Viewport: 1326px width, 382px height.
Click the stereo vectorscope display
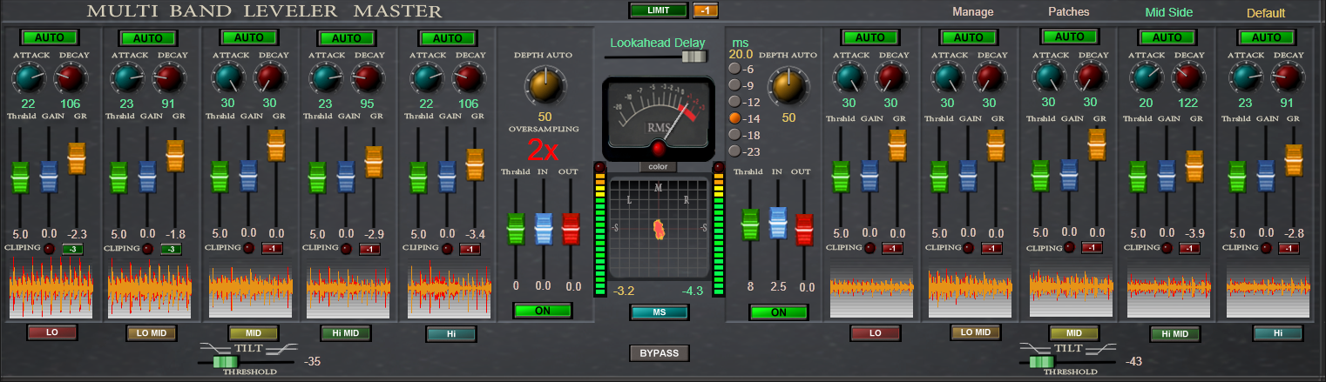tap(659, 228)
